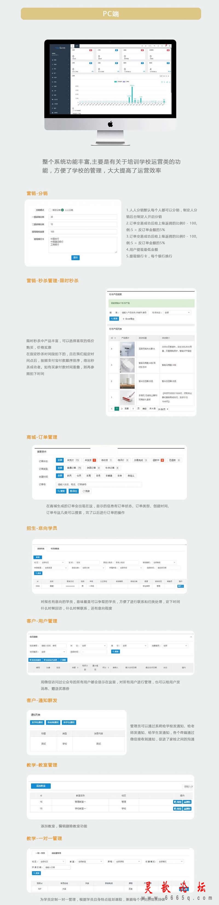The image size is (219, 905).
Task: Go to previous page in seckill list
Action: tap(112, 409)
